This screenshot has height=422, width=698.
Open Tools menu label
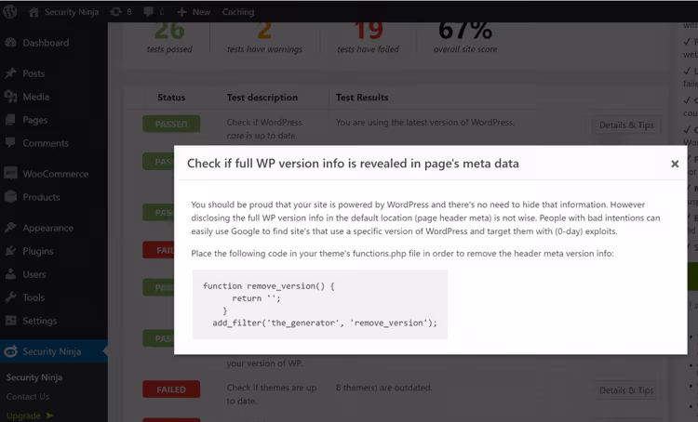[x=34, y=297]
